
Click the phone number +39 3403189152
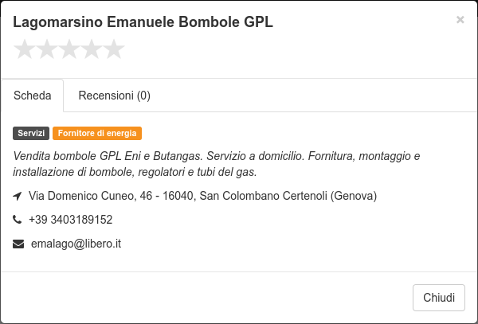(x=70, y=220)
